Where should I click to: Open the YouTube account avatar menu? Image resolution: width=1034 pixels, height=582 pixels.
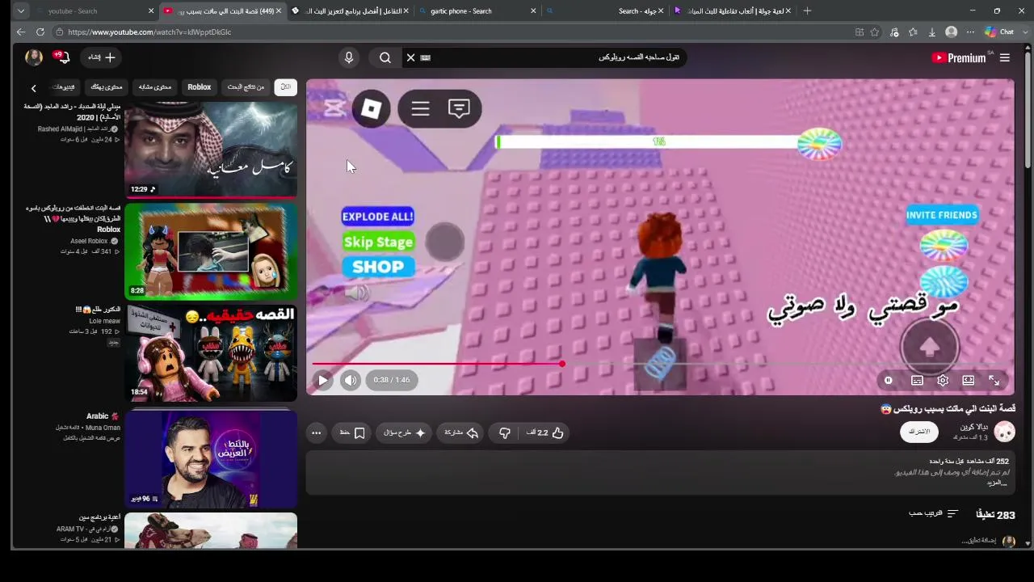[x=34, y=57]
